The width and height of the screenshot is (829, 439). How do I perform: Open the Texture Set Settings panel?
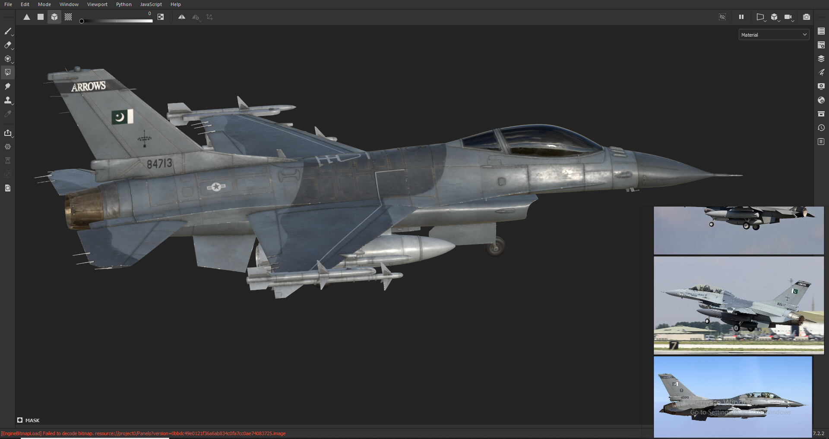click(x=821, y=44)
